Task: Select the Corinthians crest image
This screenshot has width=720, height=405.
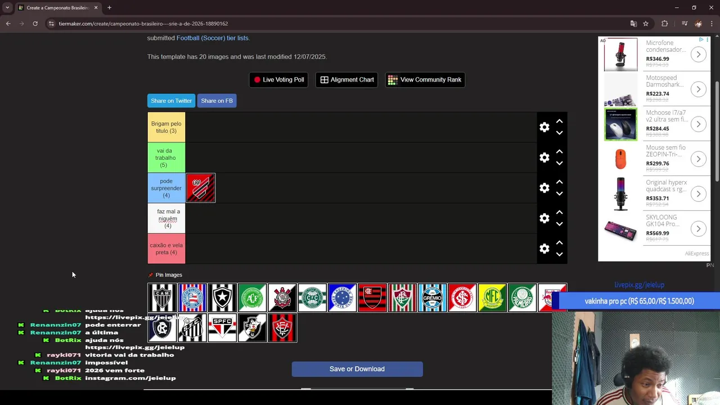Action: coord(282,298)
